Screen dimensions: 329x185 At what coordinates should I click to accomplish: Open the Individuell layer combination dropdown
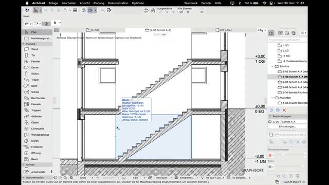coord(171,178)
